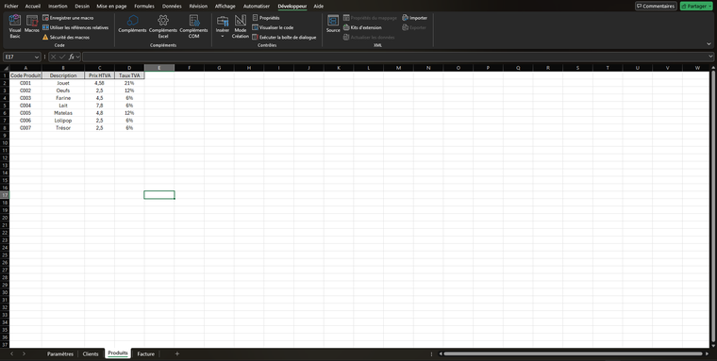Select column header D
Screen dimensions: 717x361
click(x=129, y=68)
